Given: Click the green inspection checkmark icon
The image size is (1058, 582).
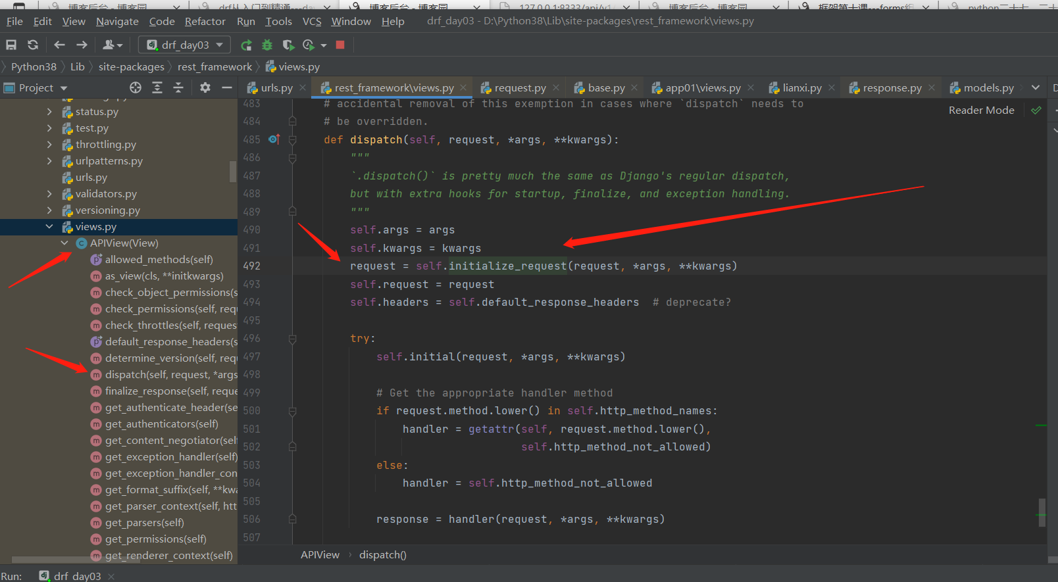Looking at the screenshot, I should pyautogui.click(x=1036, y=110).
